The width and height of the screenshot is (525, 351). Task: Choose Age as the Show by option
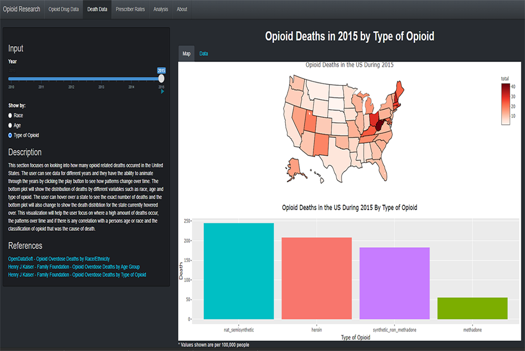click(x=10, y=125)
